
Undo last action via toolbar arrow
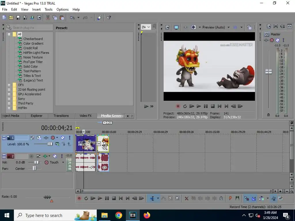[72, 18]
